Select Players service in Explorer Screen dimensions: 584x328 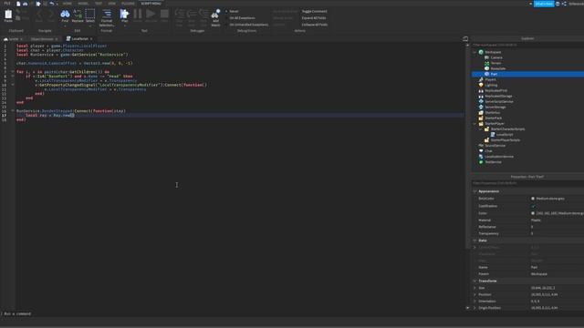(x=490, y=79)
